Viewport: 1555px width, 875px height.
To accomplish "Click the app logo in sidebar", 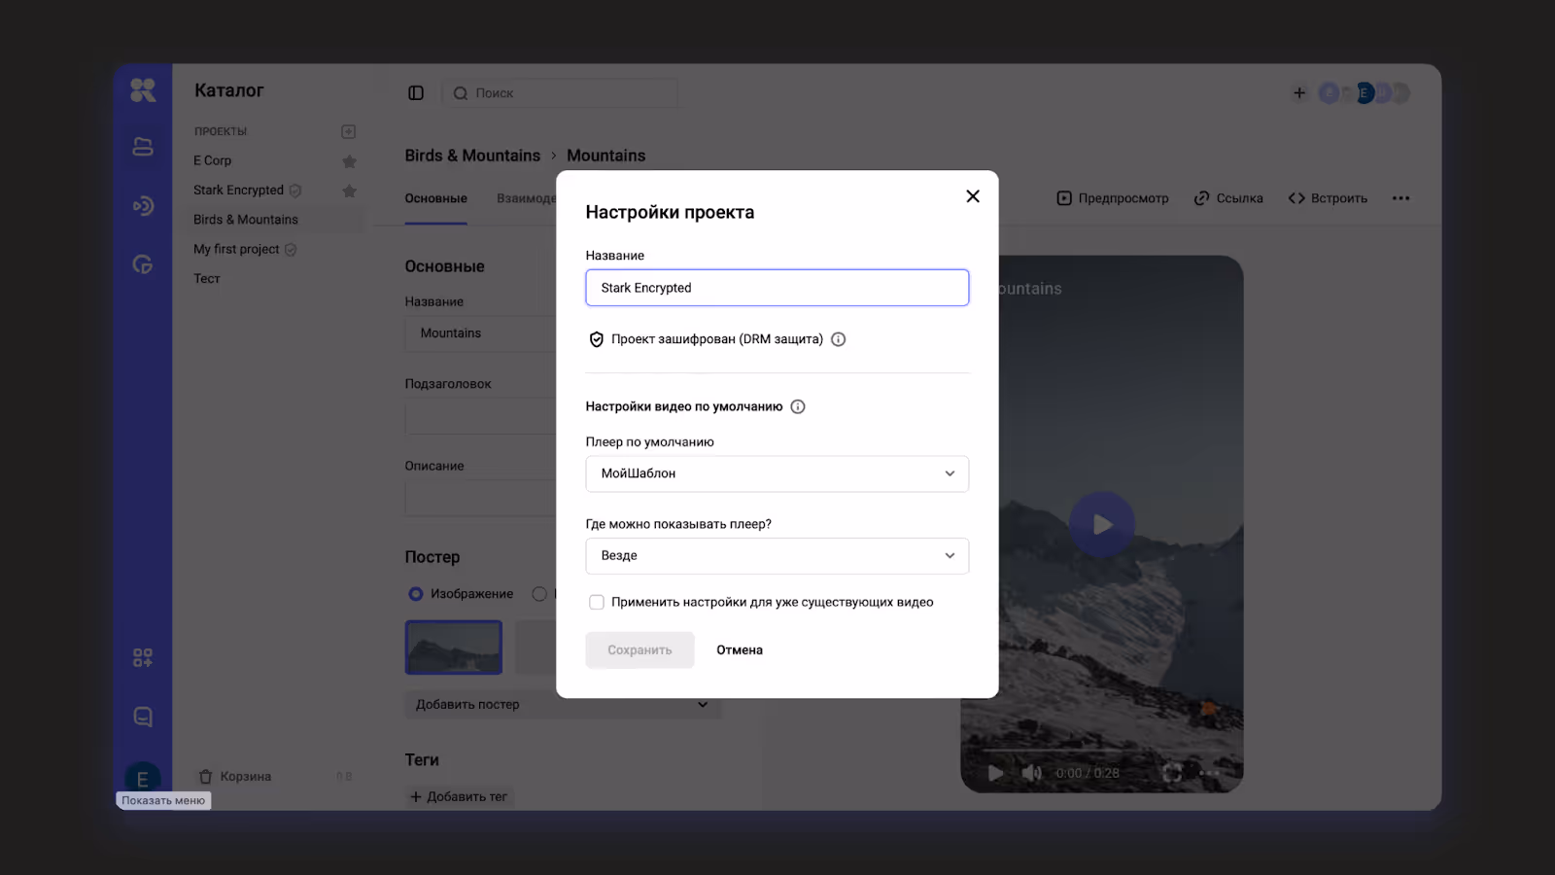I will tap(143, 90).
